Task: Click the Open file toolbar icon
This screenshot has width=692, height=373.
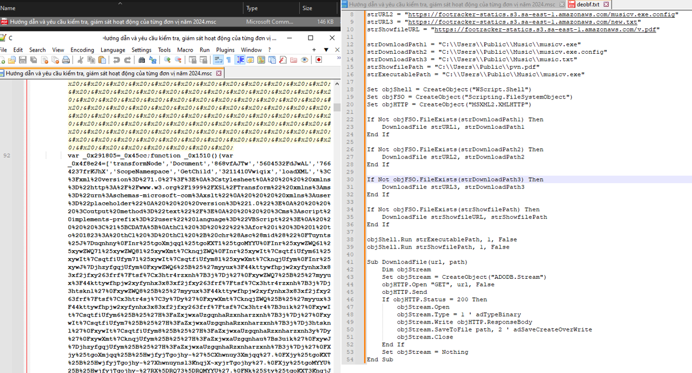Action: (12, 60)
